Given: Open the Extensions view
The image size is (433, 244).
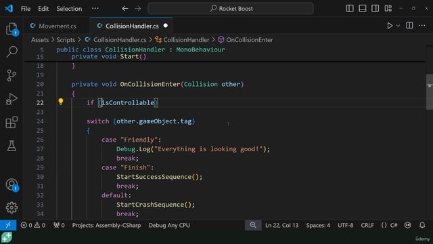Looking at the screenshot, I should (12, 122).
